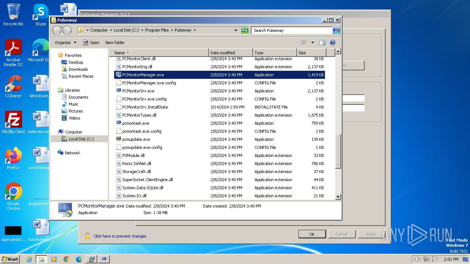Sort files by Size column
The image size is (470, 264).
[311, 53]
